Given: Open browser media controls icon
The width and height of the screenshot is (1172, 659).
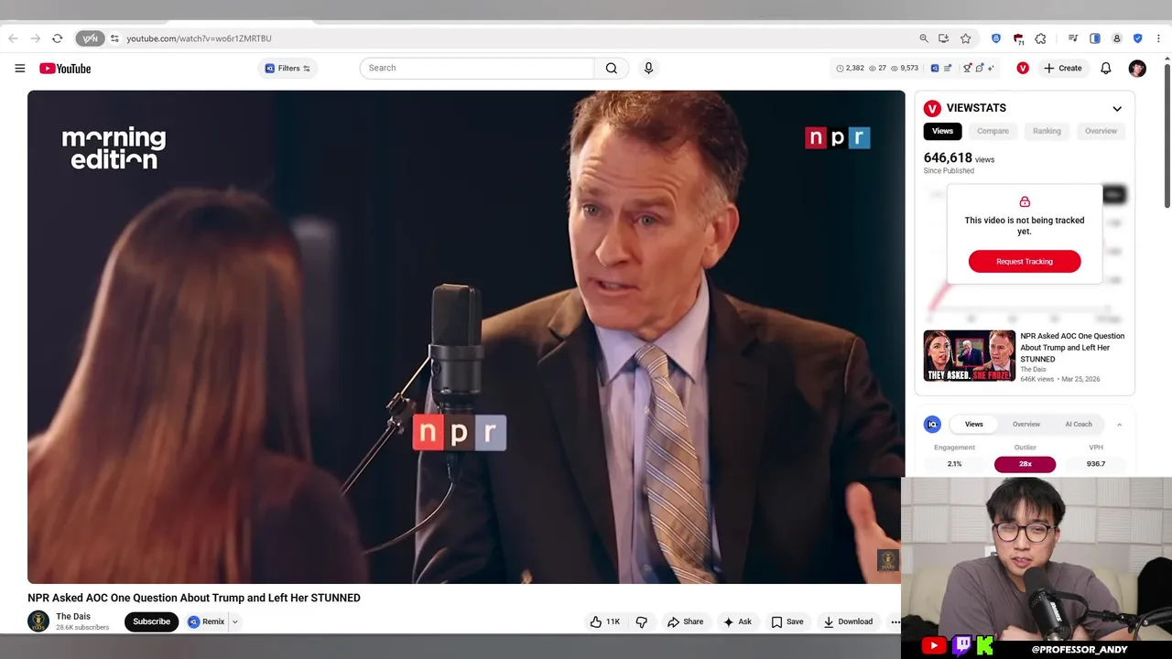Looking at the screenshot, I should 1072,38.
